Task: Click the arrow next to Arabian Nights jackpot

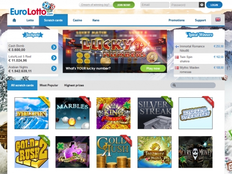Action: 54,69
